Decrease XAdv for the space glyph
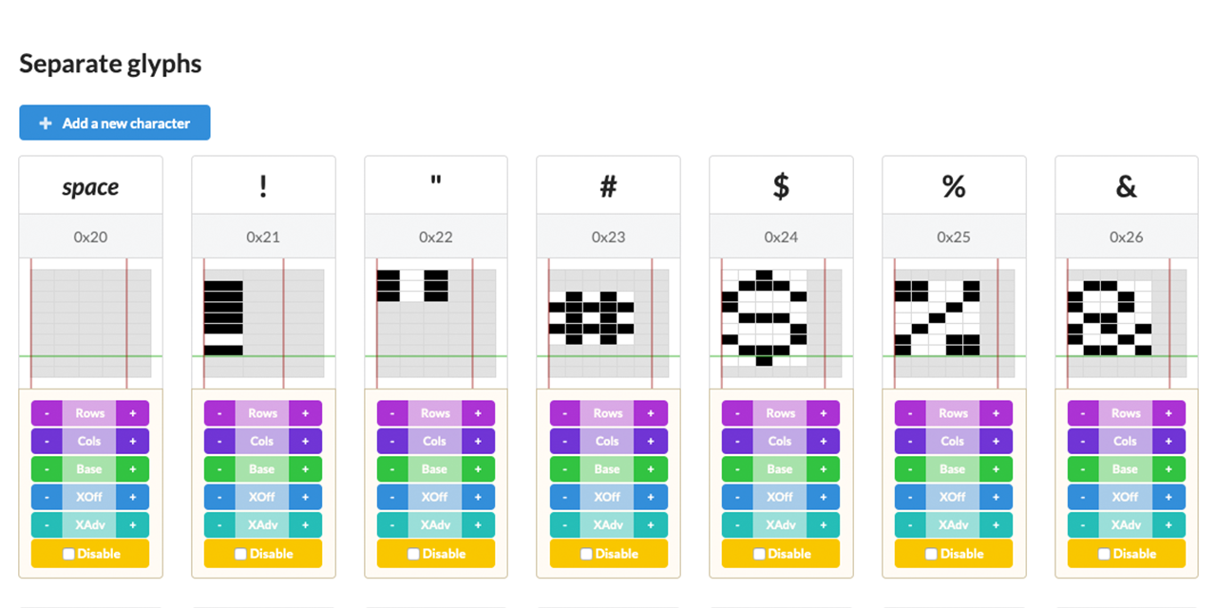 [x=47, y=525]
